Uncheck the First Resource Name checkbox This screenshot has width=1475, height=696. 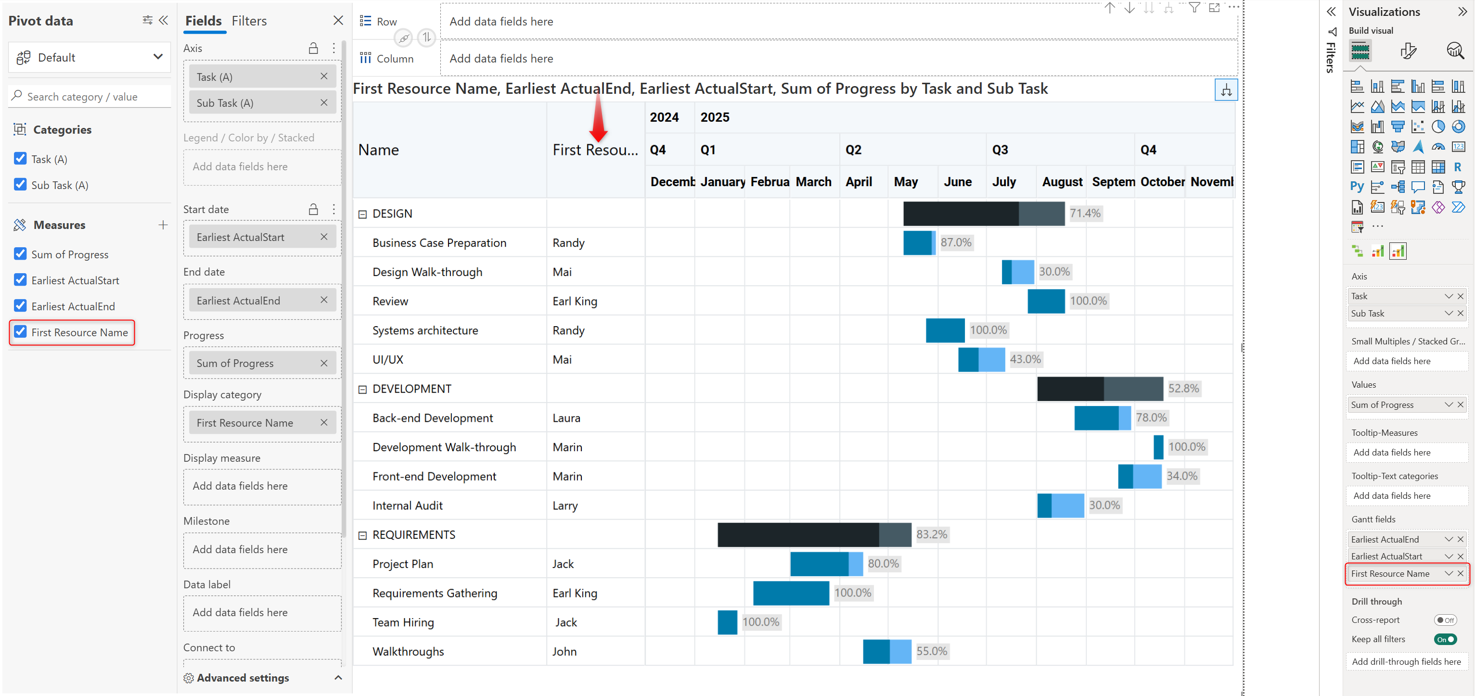tap(21, 331)
